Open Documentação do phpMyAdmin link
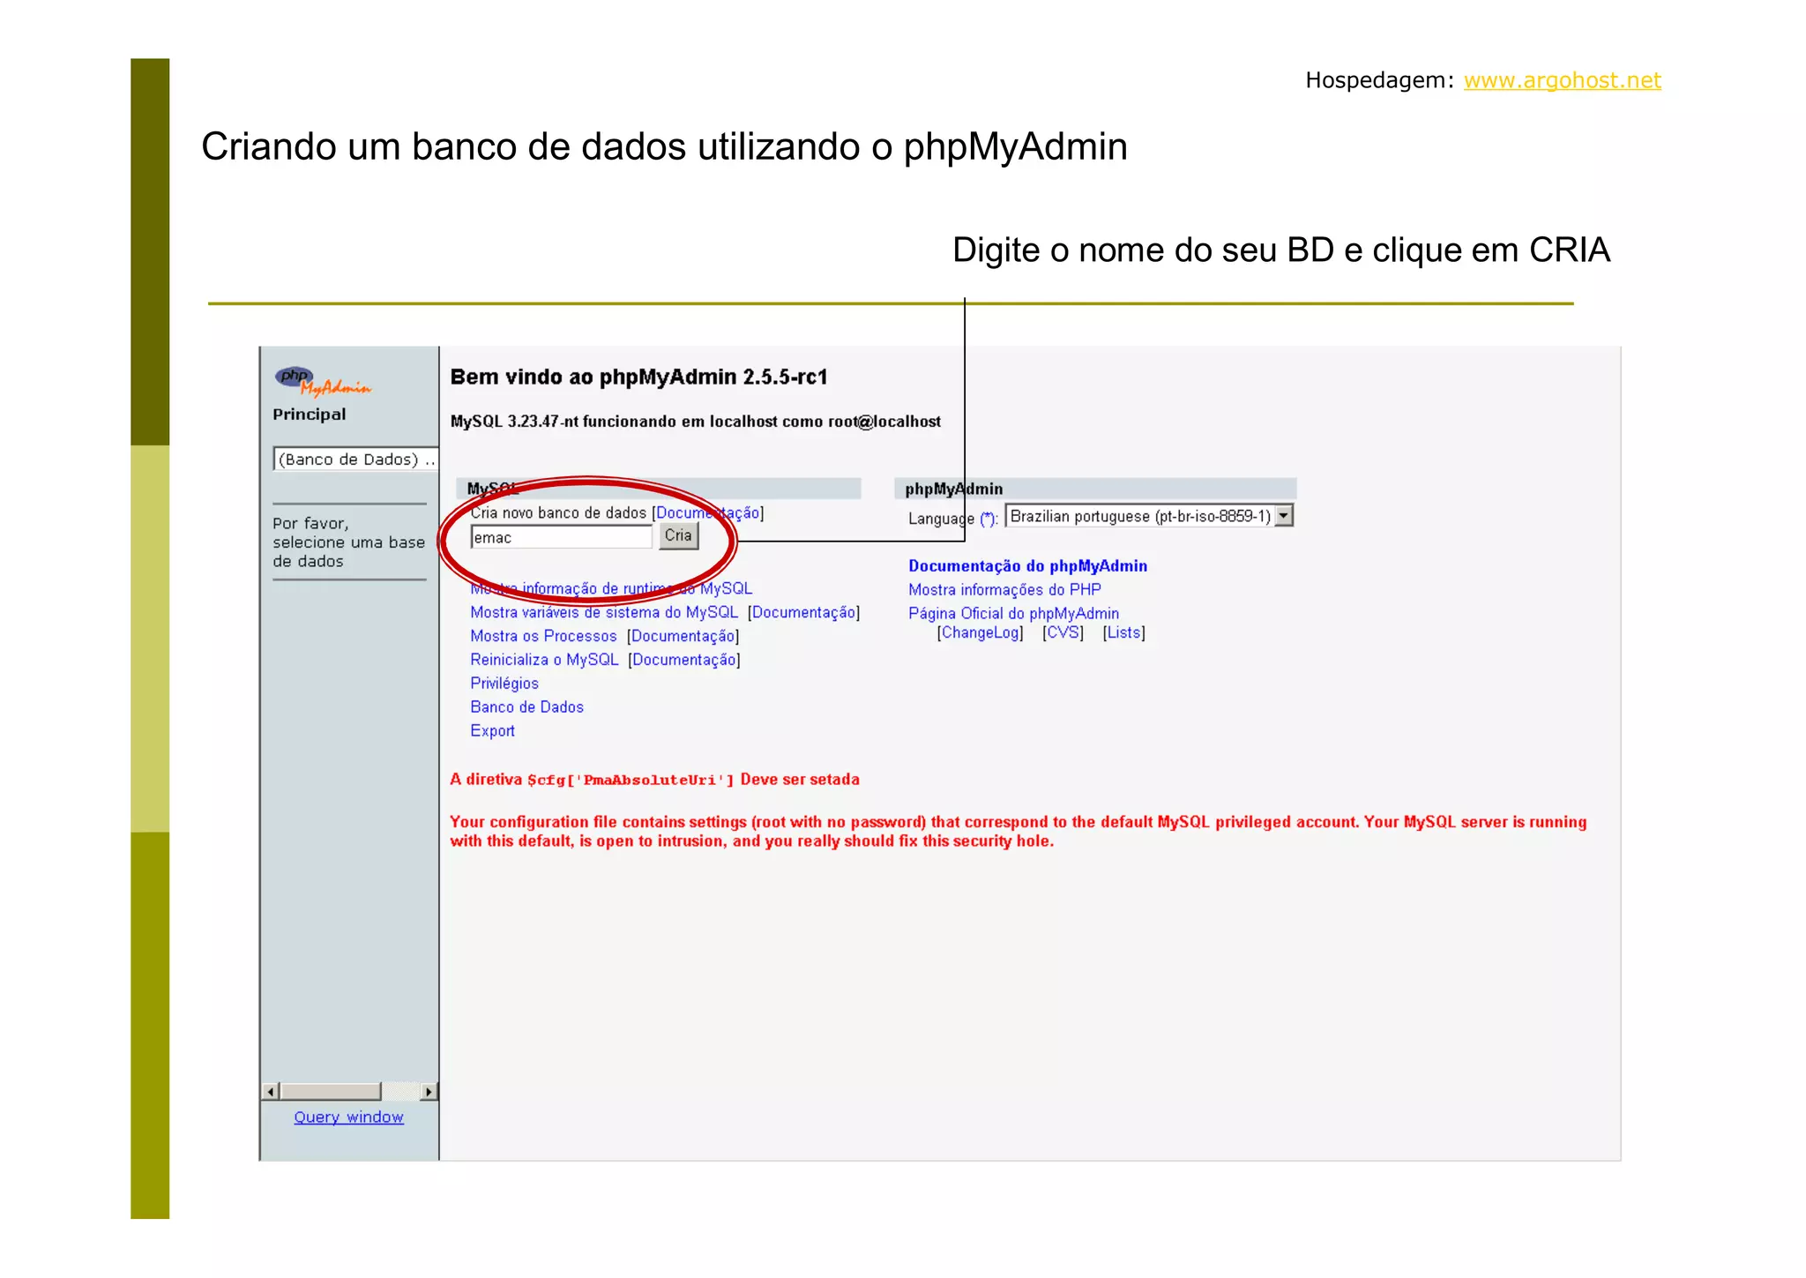Viewport: 1806px width, 1278px height. [x=1027, y=566]
